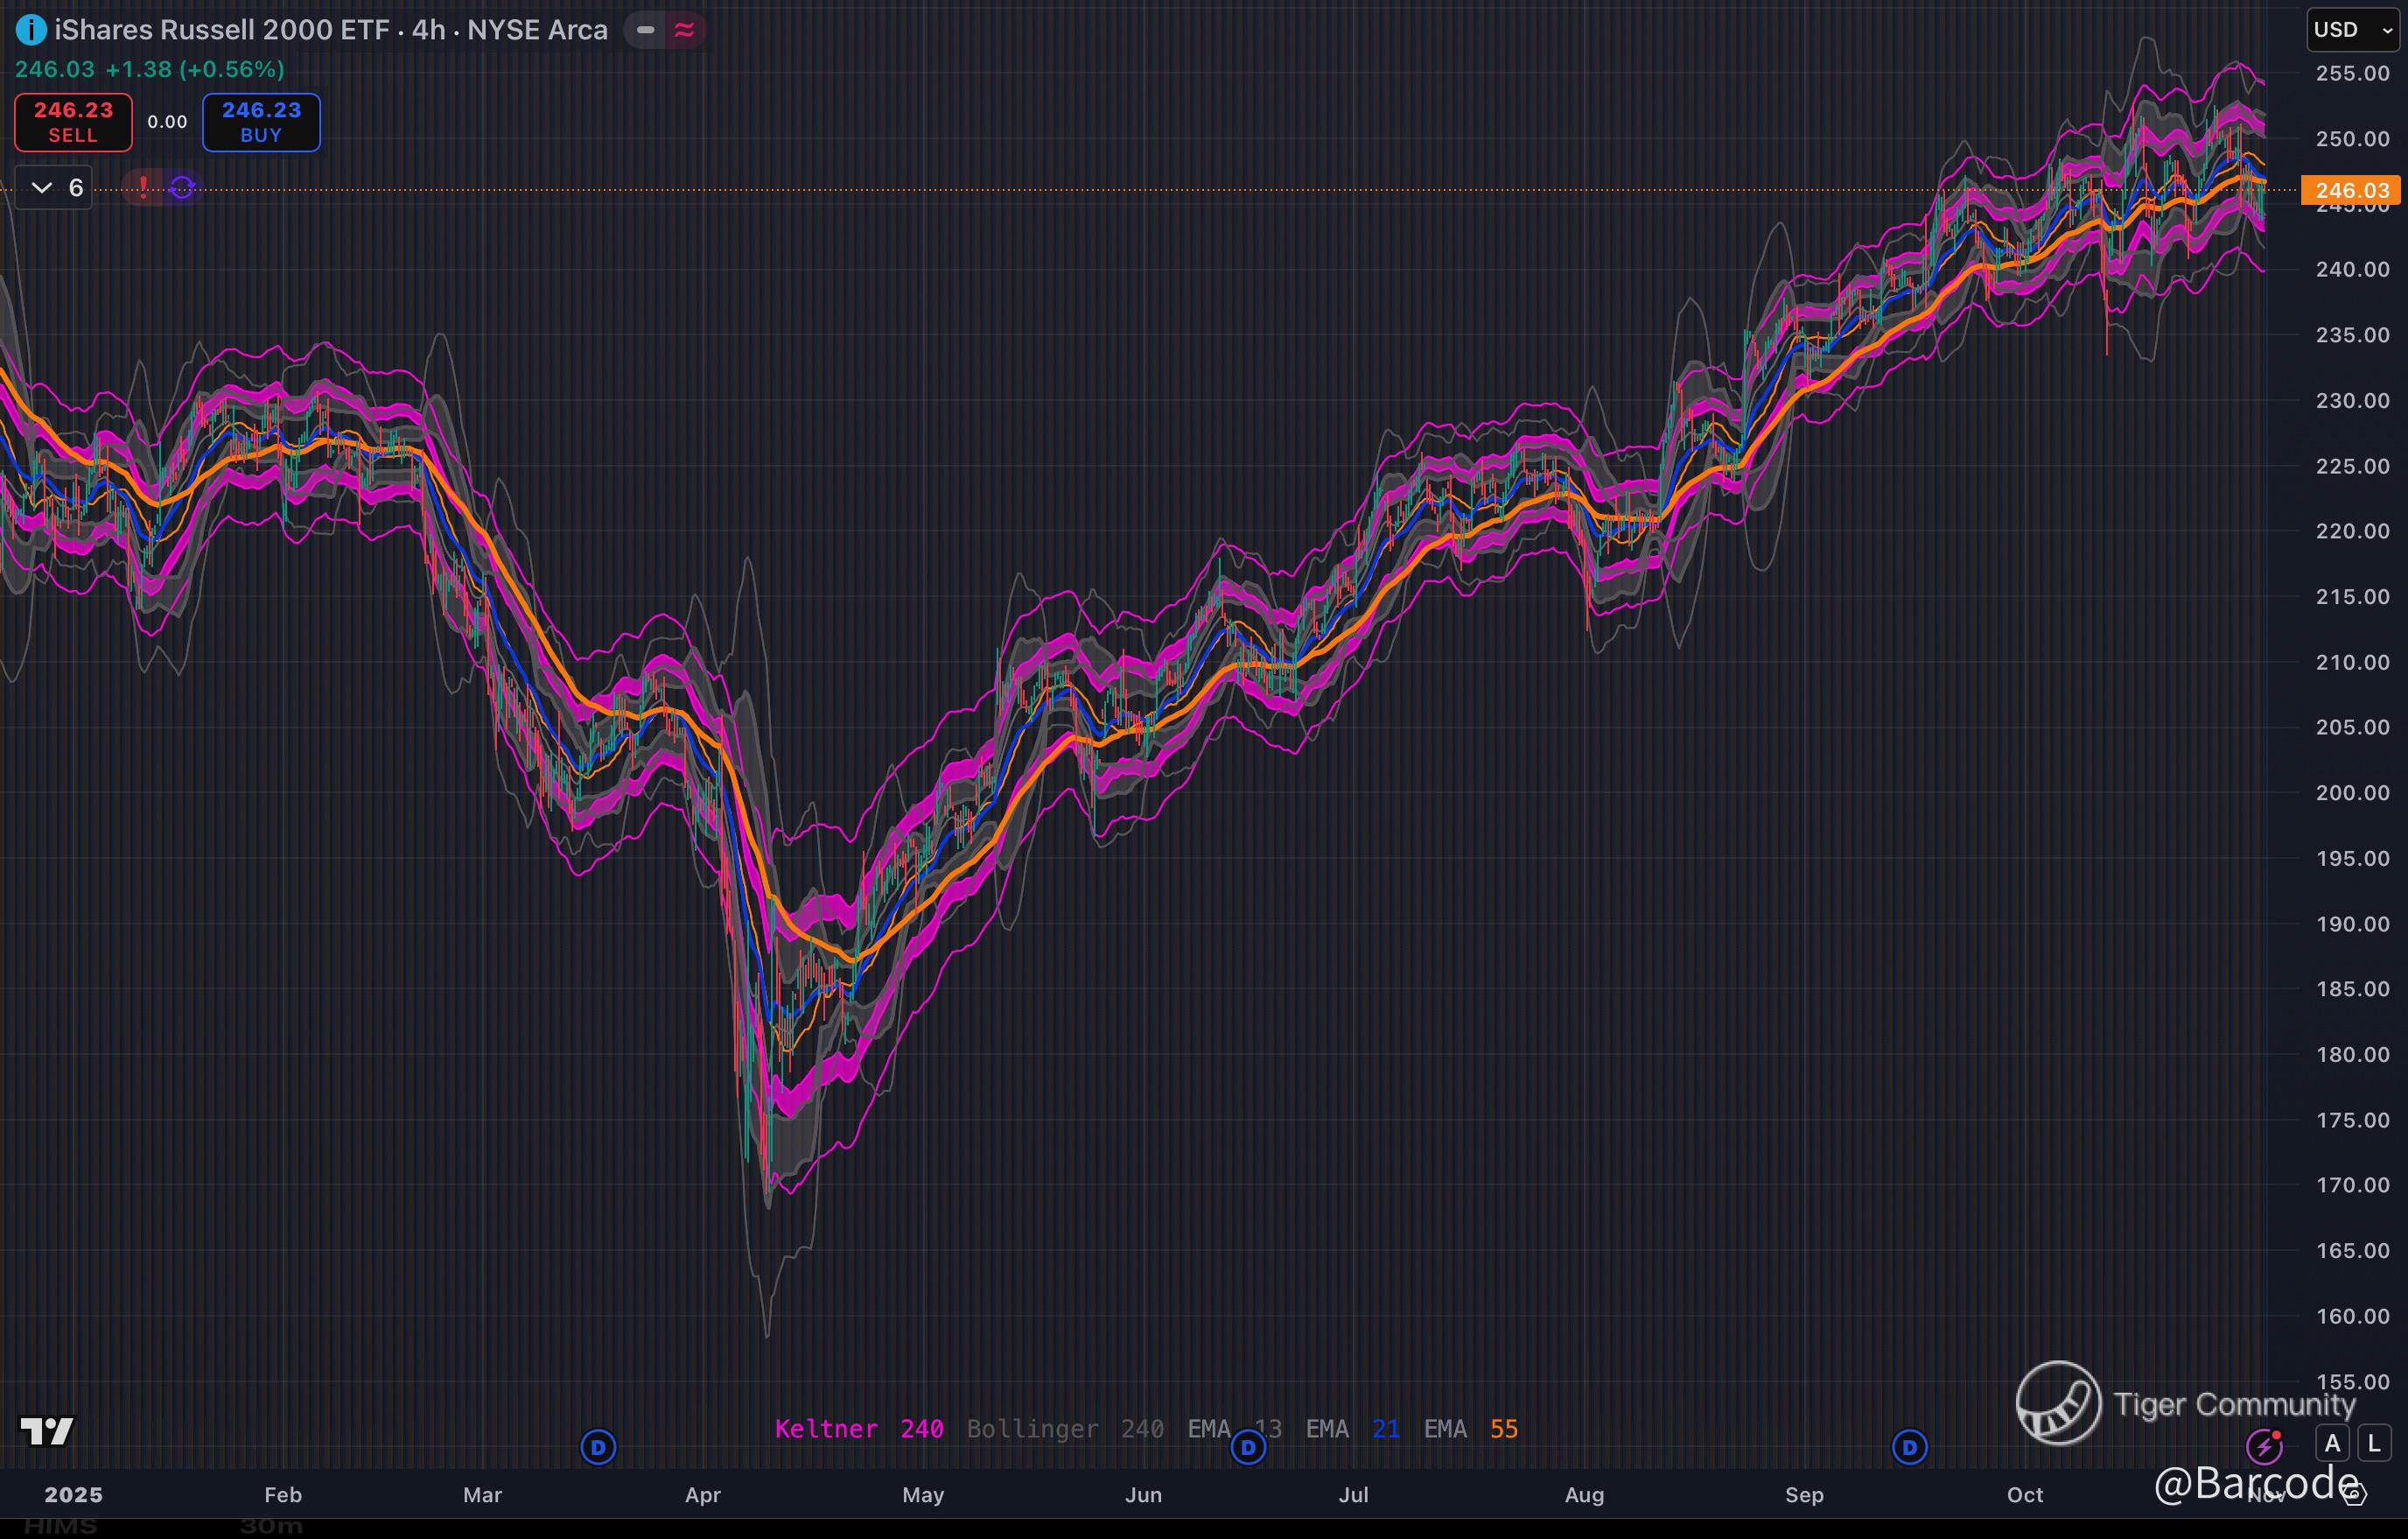Click the dividend D marker near September

[1909, 1447]
